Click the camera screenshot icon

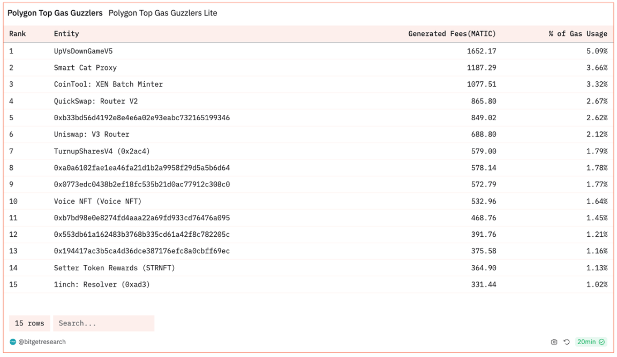554,342
